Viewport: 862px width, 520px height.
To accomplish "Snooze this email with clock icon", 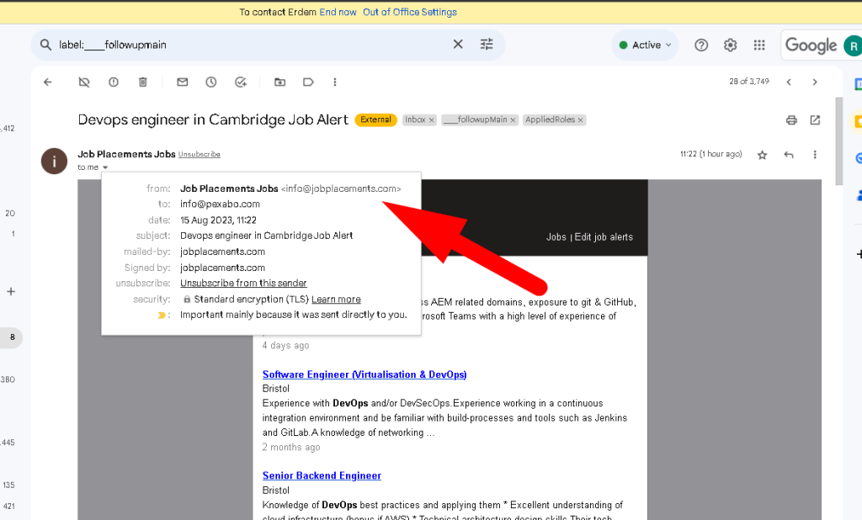I will pyautogui.click(x=211, y=82).
